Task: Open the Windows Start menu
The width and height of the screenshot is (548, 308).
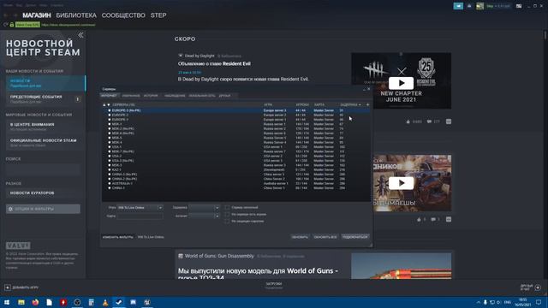Action: coord(7,302)
